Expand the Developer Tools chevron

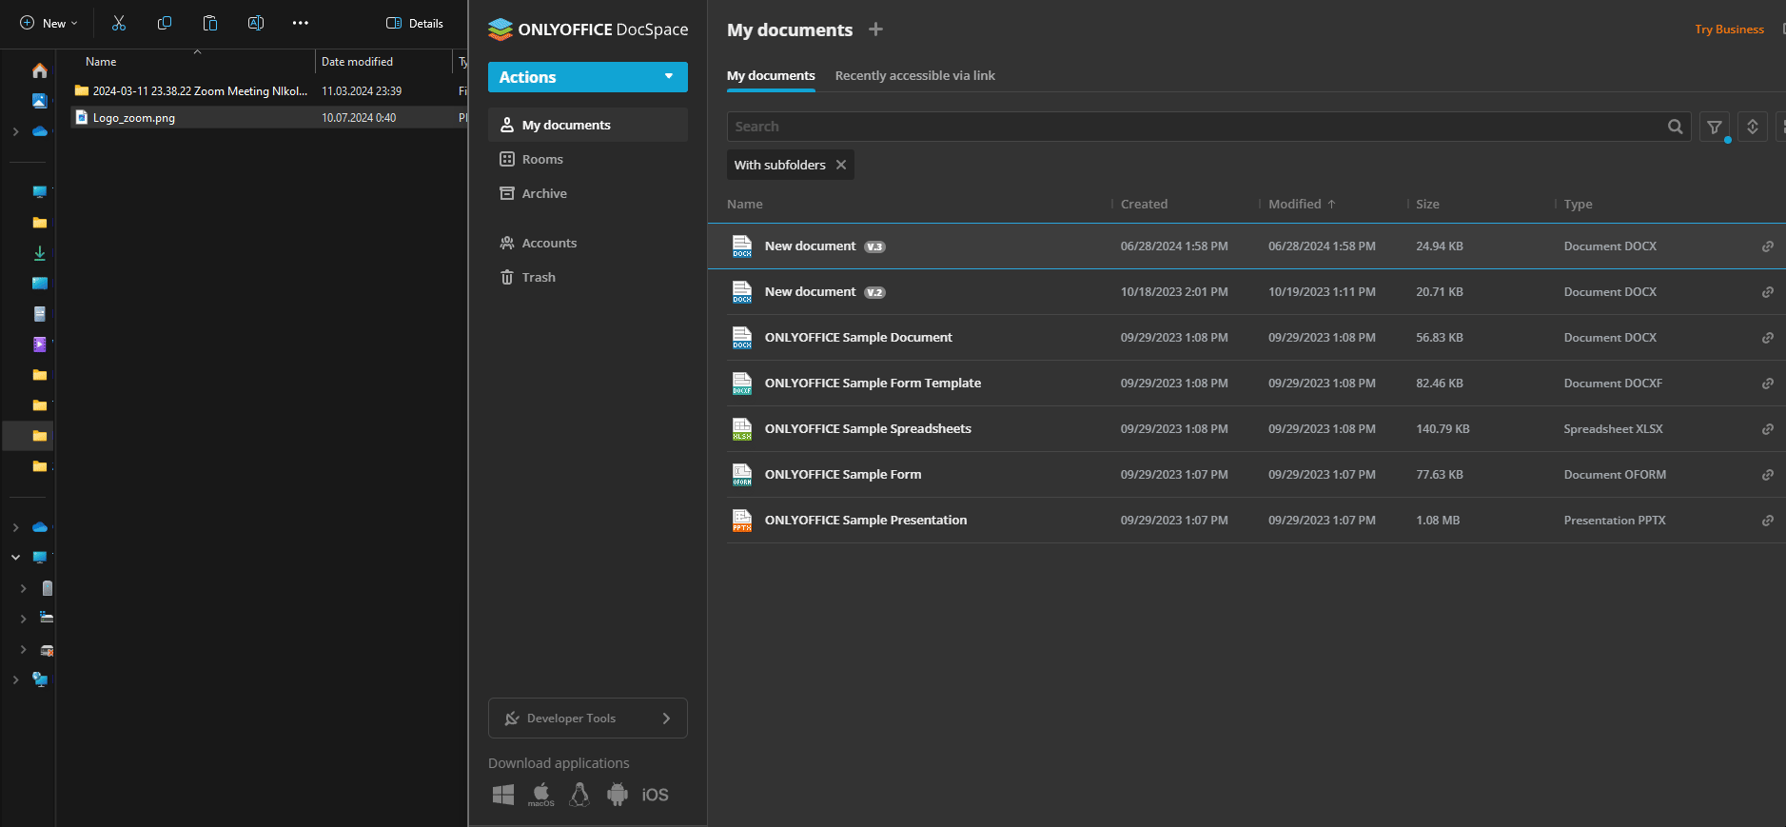tap(666, 719)
